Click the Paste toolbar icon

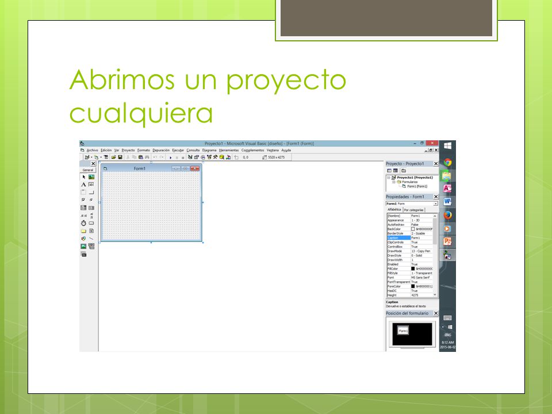[140, 158]
